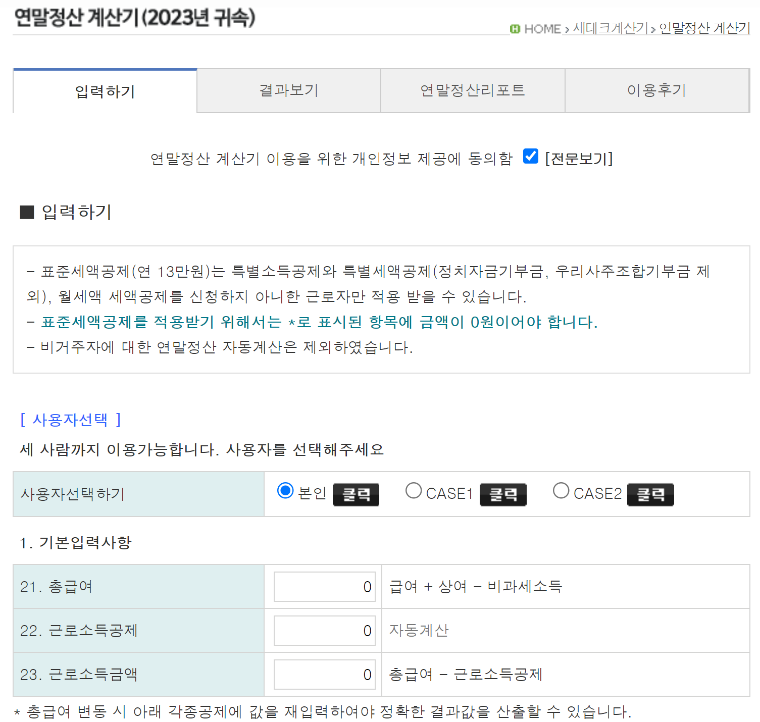Click the 클릭 button next to 본인
This screenshot has width=760, height=722.
click(356, 494)
